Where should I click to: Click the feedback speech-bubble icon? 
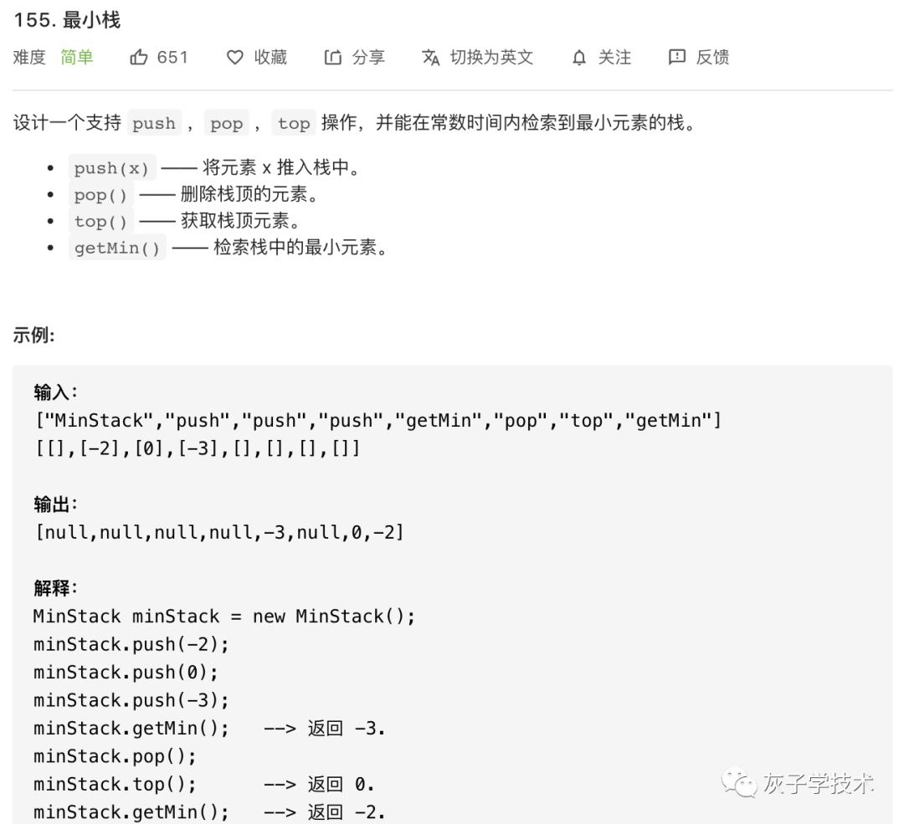tap(676, 58)
